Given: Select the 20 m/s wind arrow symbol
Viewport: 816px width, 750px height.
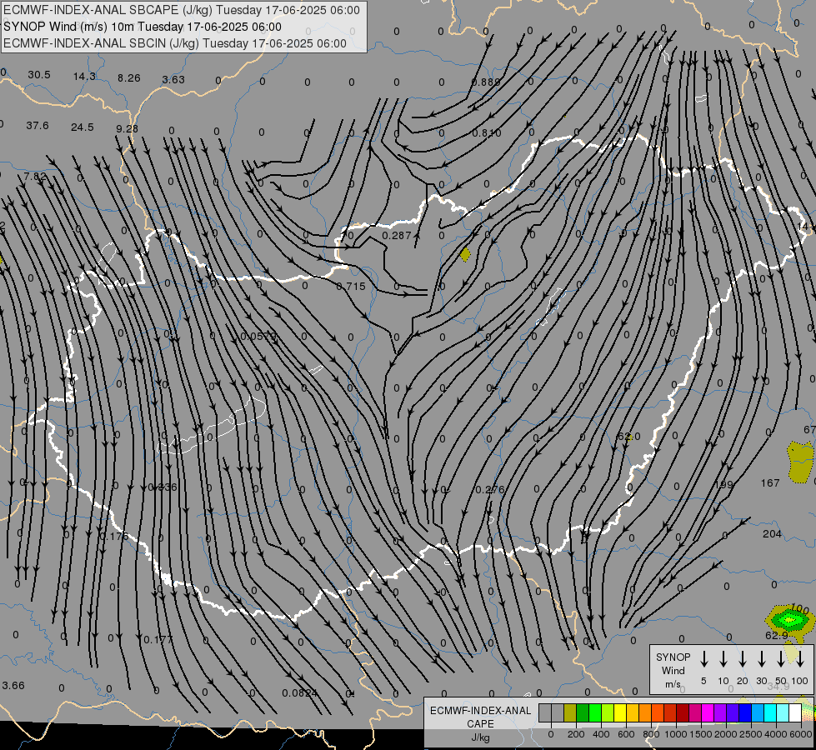Looking at the screenshot, I should point(743,658).
